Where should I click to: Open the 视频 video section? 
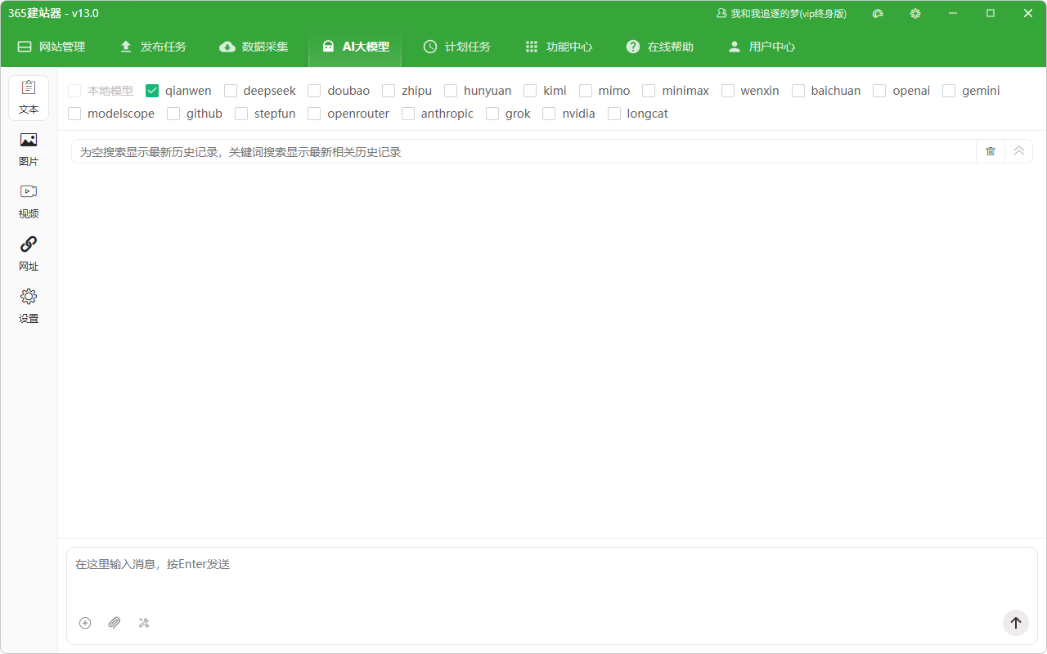tap(29, 203)
